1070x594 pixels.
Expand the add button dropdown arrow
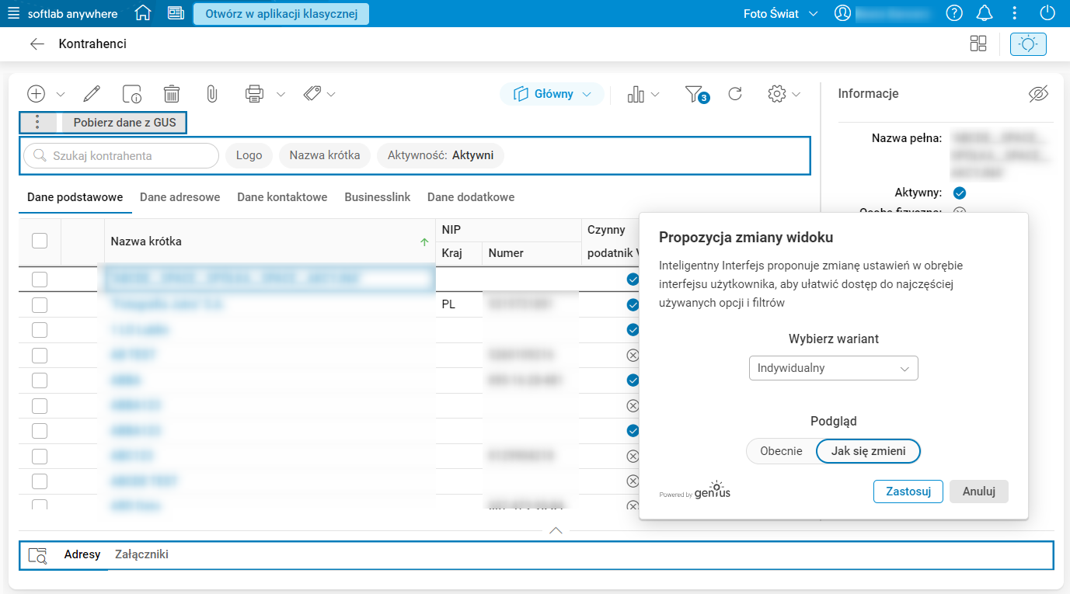click(61, 95)
